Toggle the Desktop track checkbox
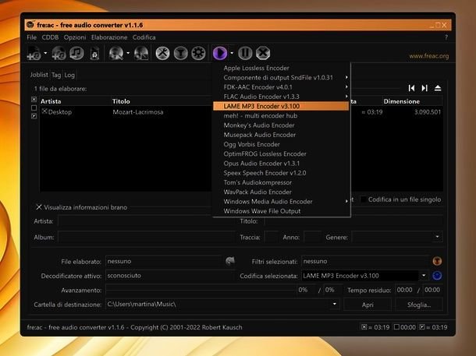This screenshot has width=476, height=356. pos(44,111)
